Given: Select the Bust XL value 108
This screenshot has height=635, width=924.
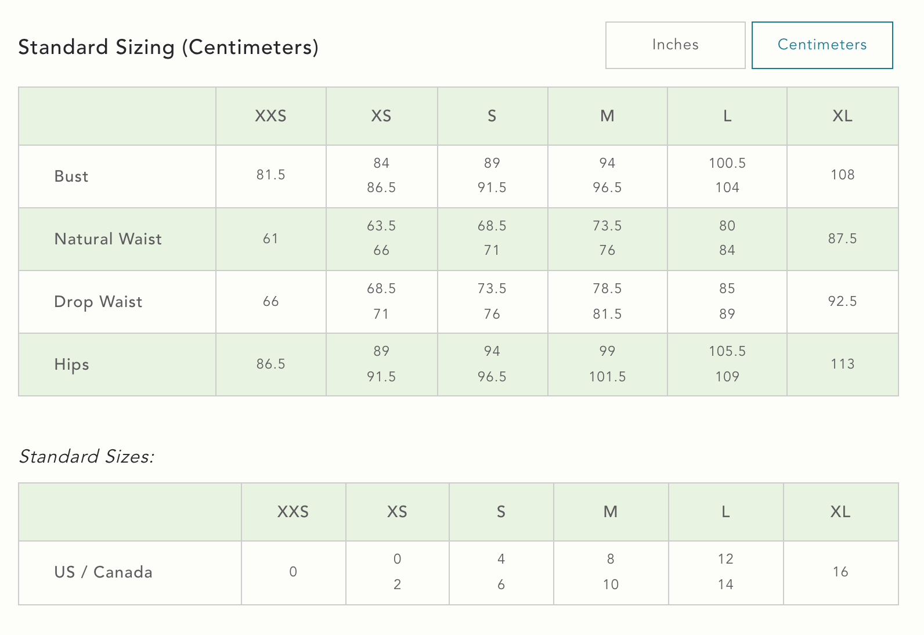Looking at the screenshot, I should 842,175.
